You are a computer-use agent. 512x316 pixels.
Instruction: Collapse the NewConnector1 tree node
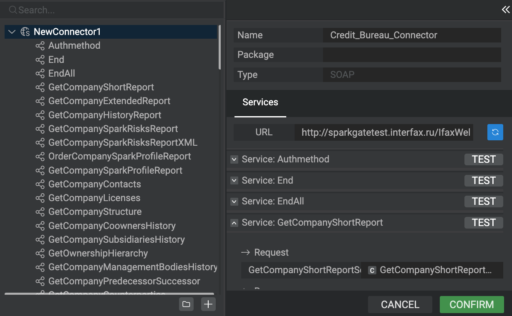click(12, 32)
